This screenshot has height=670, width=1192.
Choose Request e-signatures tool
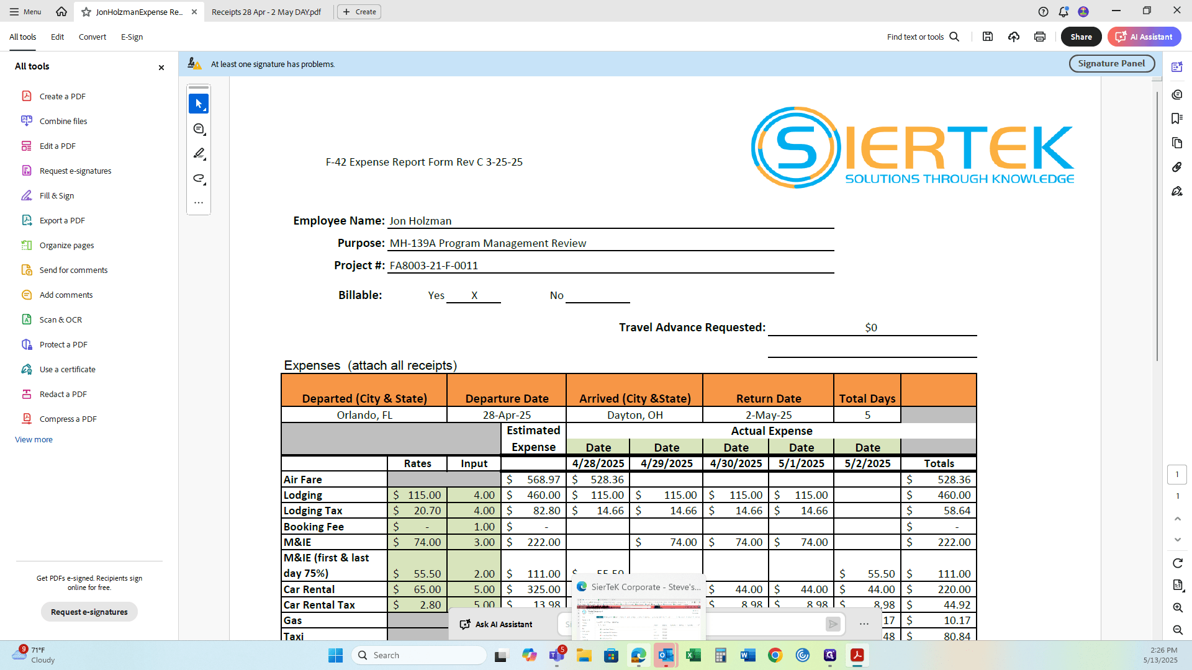(75, 171)
